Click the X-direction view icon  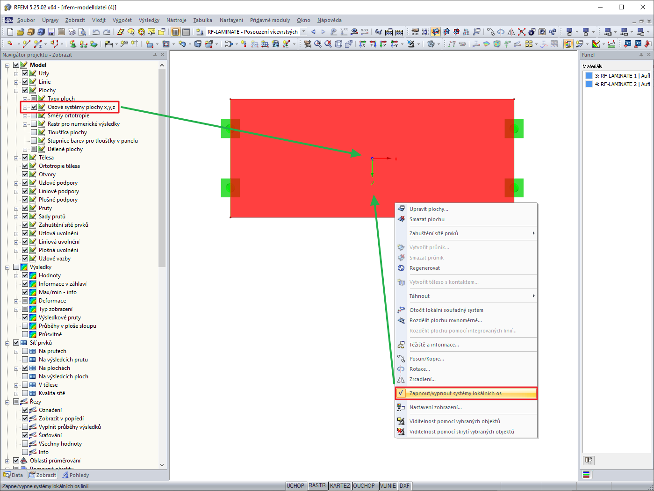pyautogui.click(x=362, y=44)
